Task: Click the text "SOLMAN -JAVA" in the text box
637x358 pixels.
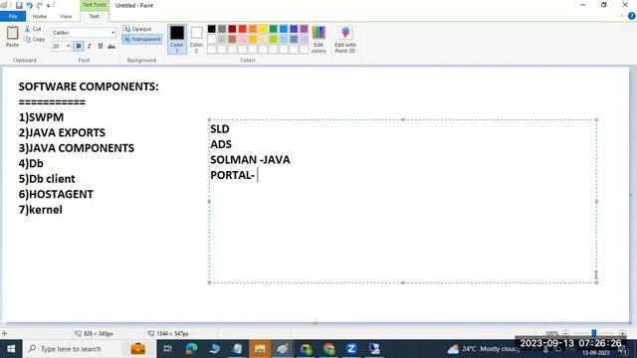Action: coord(250,160)
